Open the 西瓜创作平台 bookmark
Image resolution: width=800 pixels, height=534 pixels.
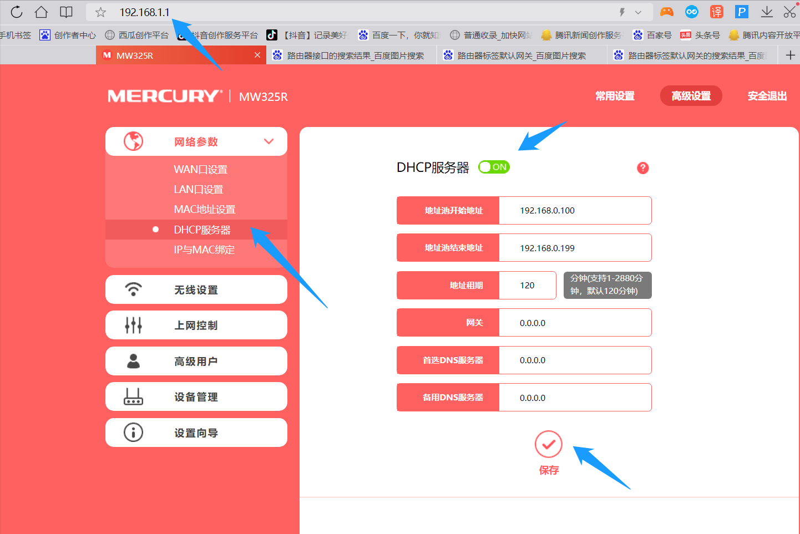pos(137,35)
